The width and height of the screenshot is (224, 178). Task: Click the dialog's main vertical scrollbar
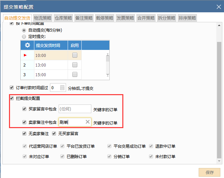[x=219, y=100]
